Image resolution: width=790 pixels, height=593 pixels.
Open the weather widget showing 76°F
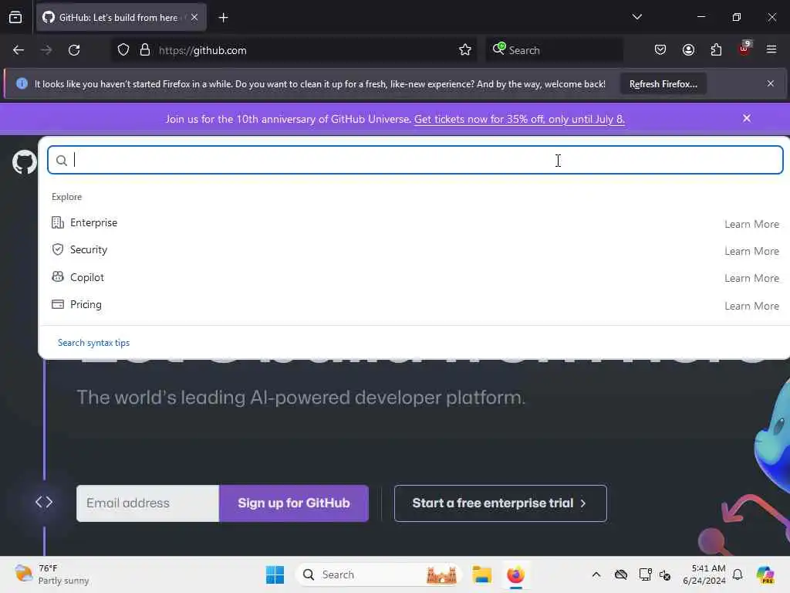tap(52, 574)
